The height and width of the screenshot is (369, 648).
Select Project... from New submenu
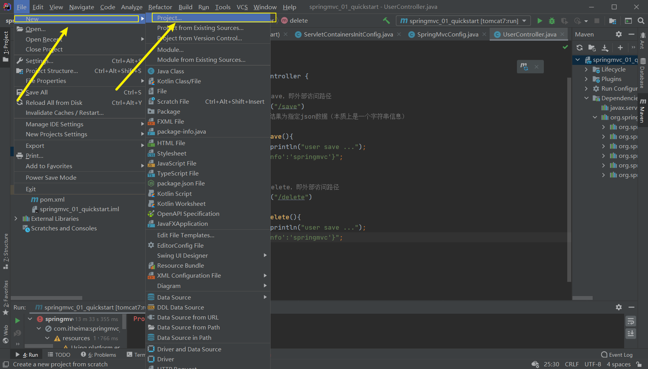click(208, 18)
